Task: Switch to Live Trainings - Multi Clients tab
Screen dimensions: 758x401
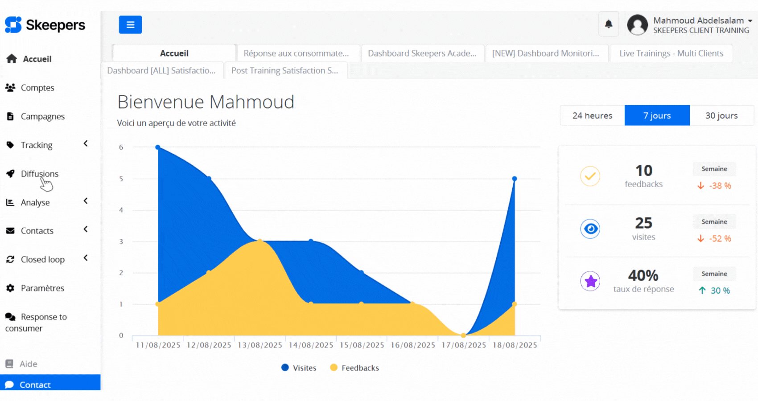Action: [671, 53]
